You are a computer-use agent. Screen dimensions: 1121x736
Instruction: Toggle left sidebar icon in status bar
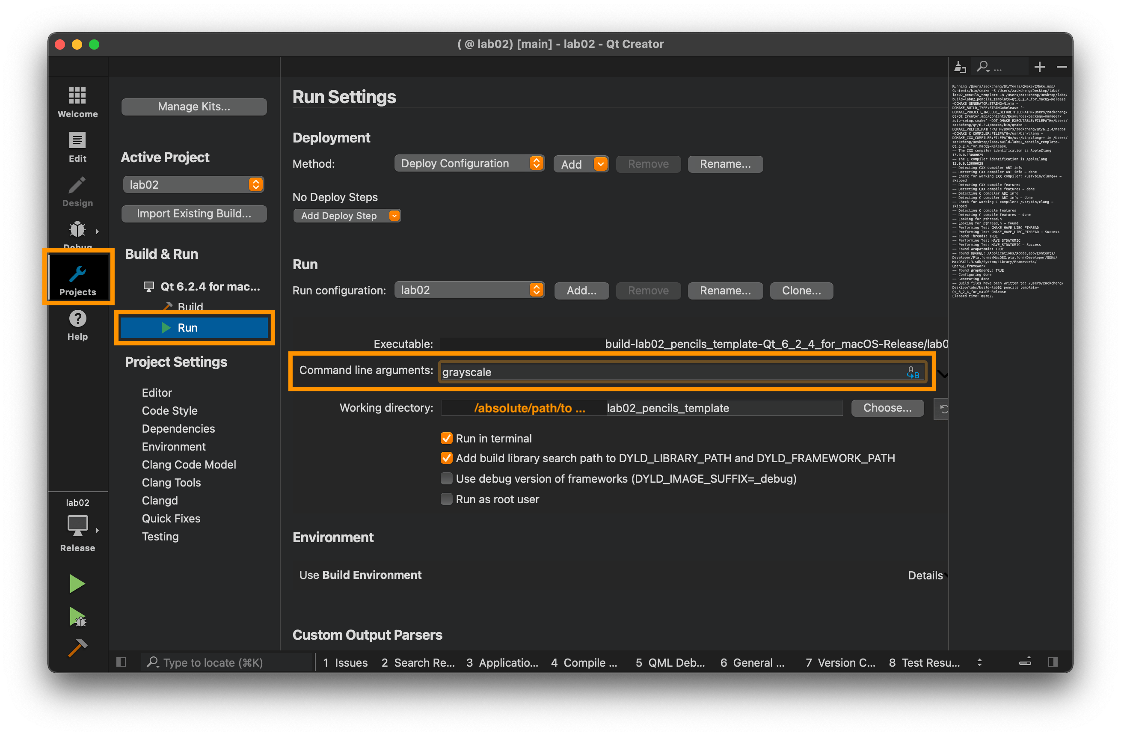click(x=121, y=662)
